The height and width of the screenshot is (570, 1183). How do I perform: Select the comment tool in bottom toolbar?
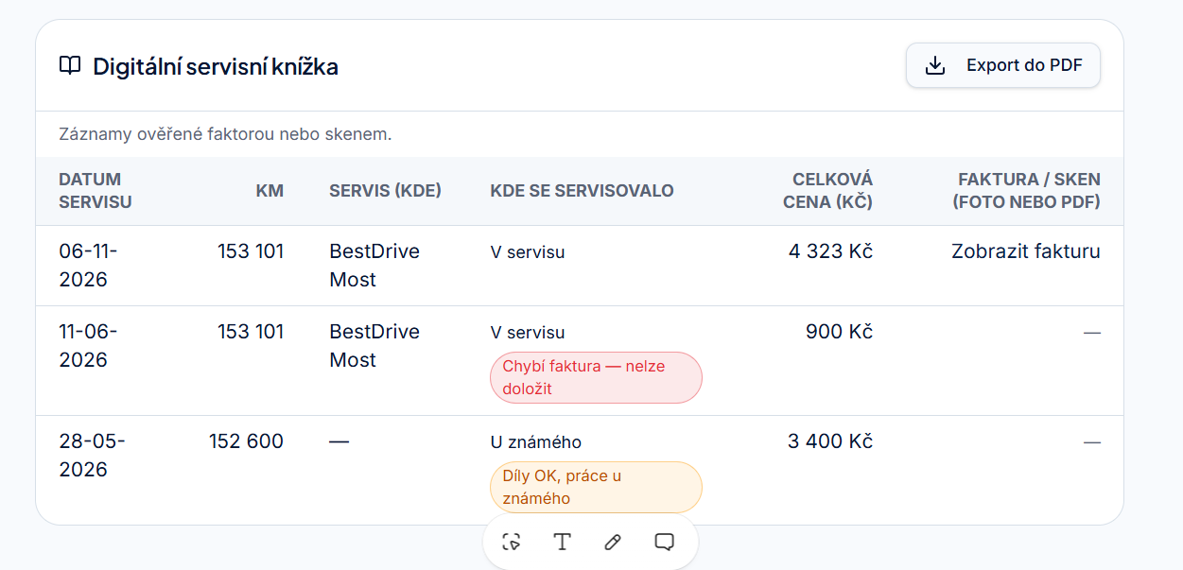point(665,542)
